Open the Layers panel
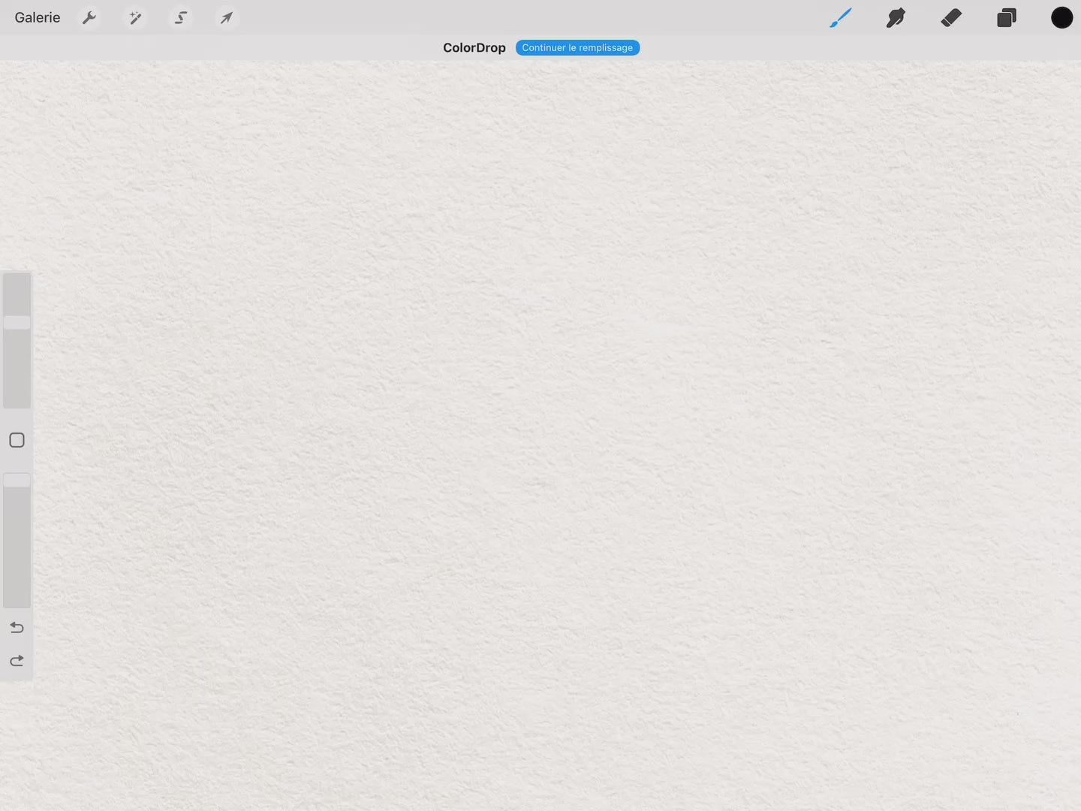 [1007, 17]
